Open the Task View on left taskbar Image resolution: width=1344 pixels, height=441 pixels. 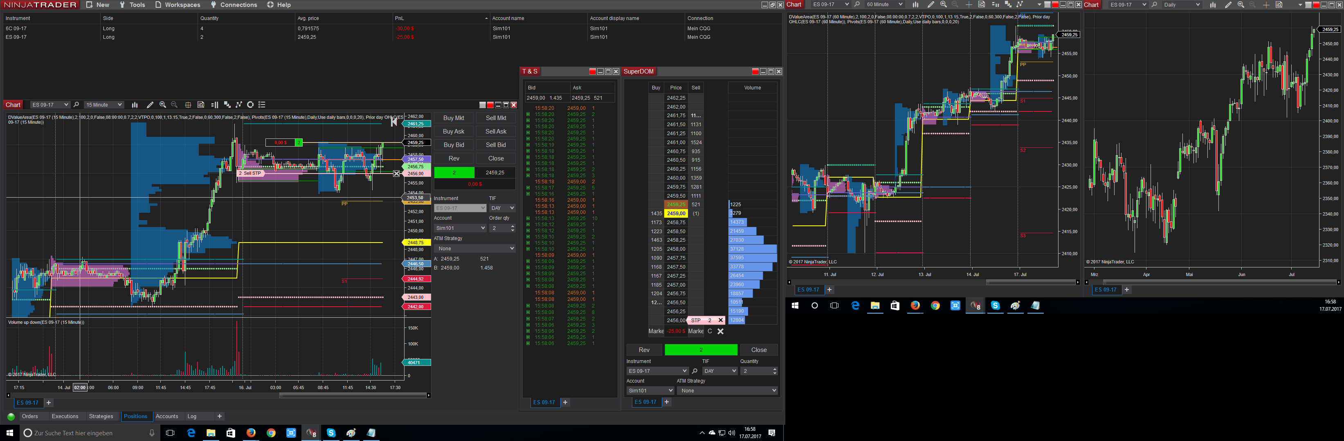tap(170, 433)
